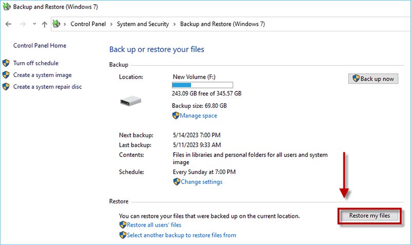Click shield icon next to Select another backup
This screenshot has width=411, height=245.
point(123,235)
